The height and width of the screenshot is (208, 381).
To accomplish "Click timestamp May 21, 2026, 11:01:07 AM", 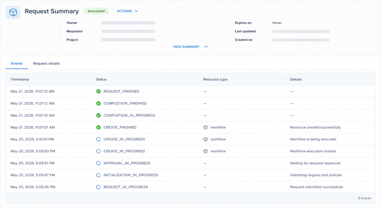I will tap(33, 127).
